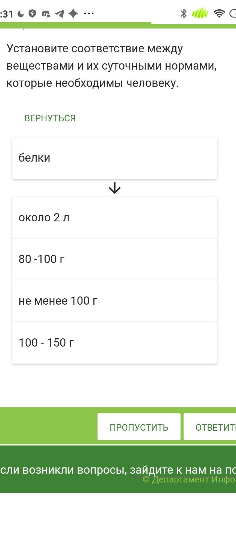Choose the answer 80 -100 г
Screen dimensions: 236x537
114,259
